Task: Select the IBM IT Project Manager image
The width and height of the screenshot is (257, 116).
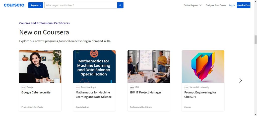Action: pyautogui.click(x=149, y=66)
